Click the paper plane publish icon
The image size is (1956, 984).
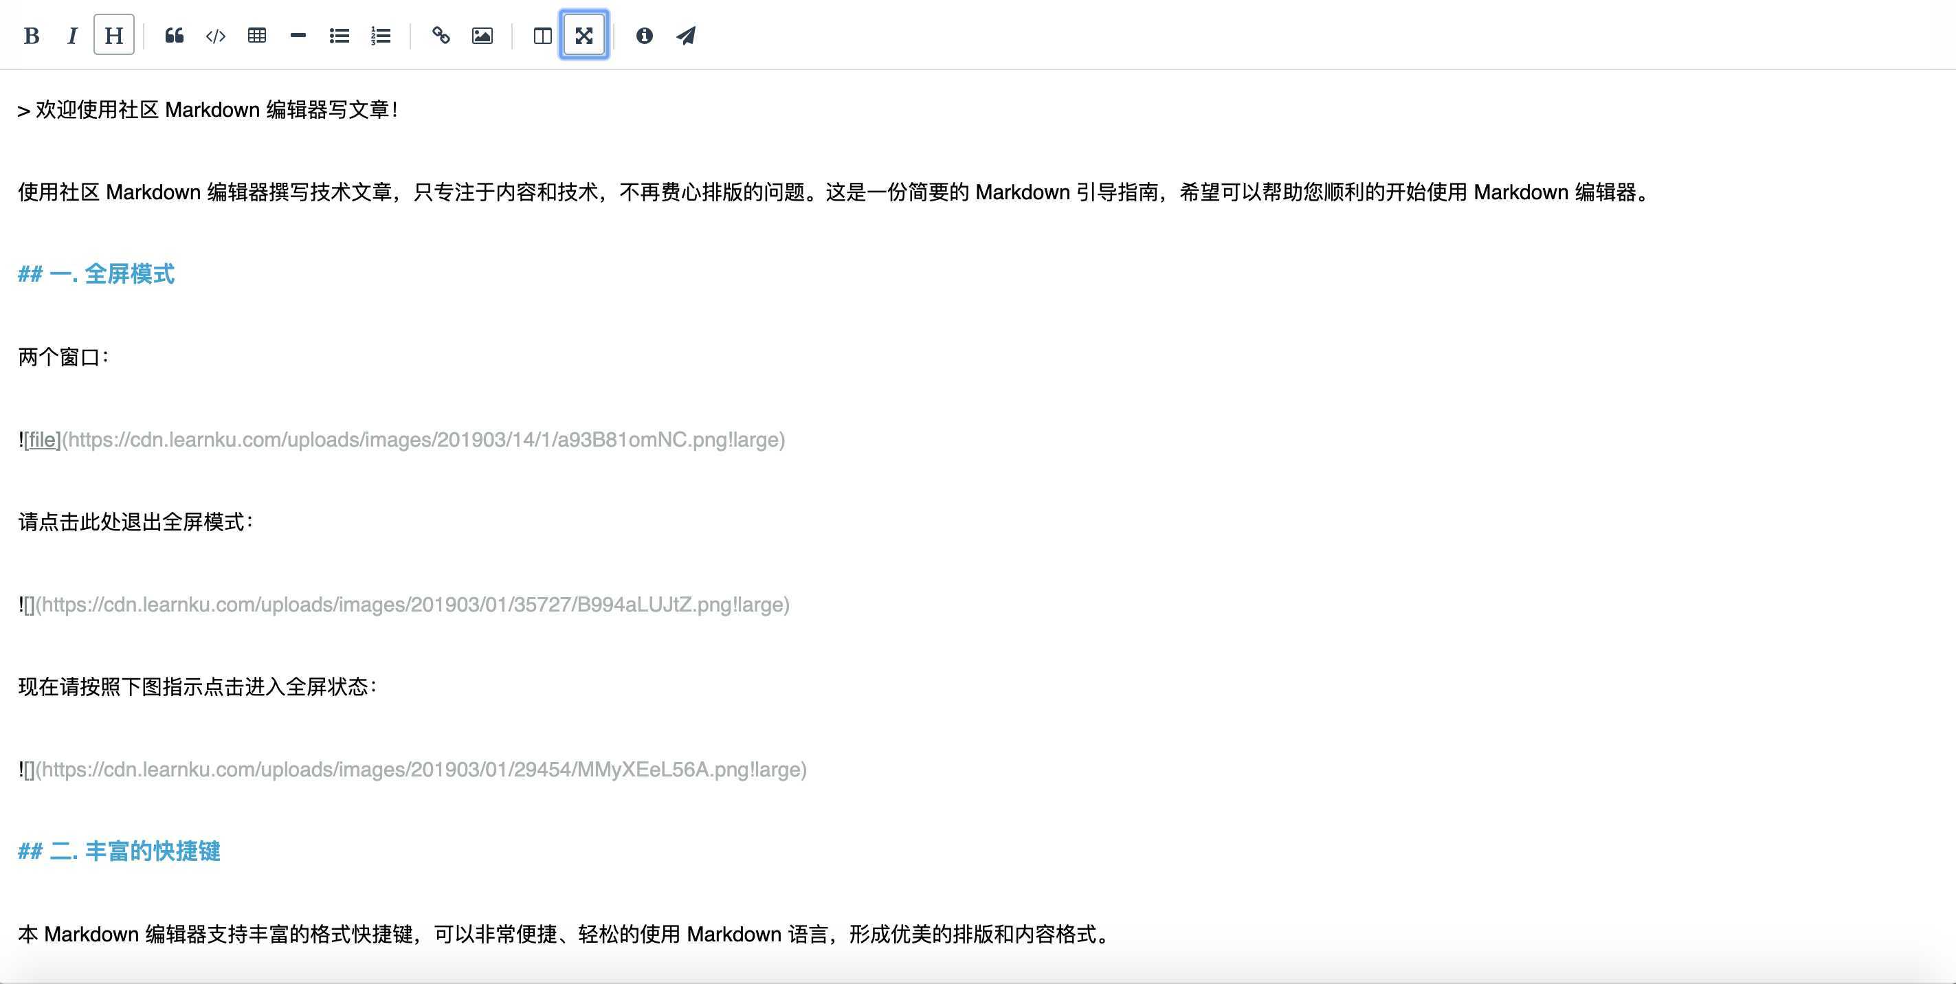coord(686,35)
